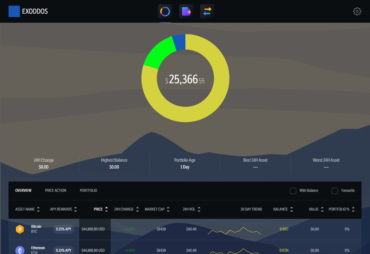The width and height of the screenshot is (370, 254).
Task: Sort by Market Cap column arrows
Action: coord(168,209)
